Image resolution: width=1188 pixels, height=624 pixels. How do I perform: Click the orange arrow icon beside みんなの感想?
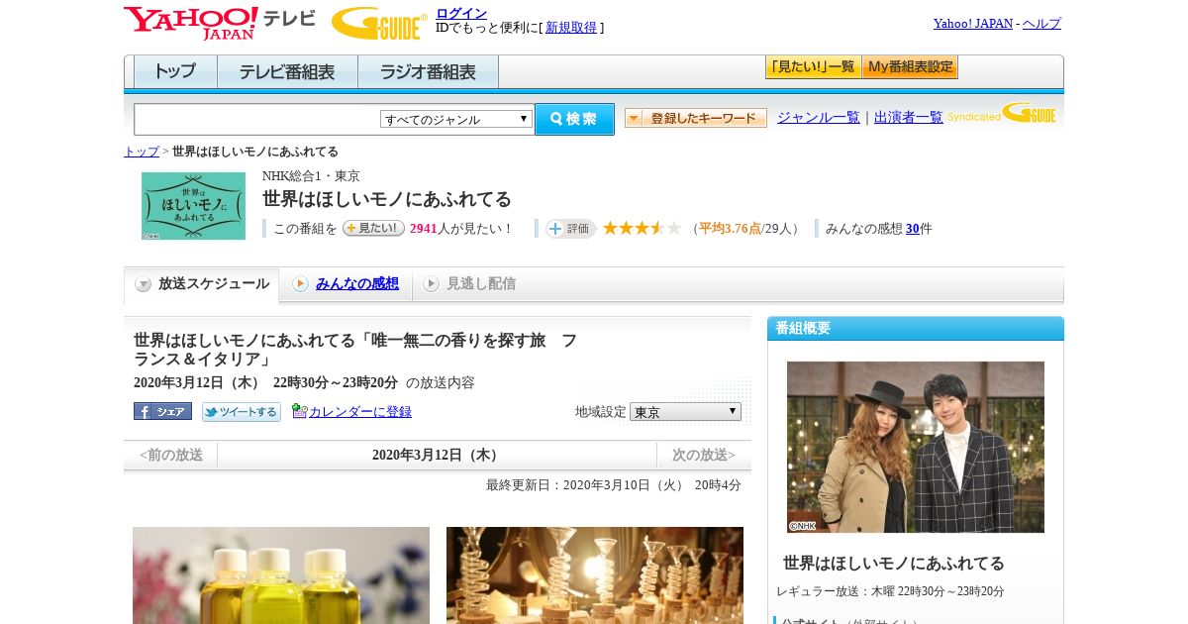click(x=300, y=284)
